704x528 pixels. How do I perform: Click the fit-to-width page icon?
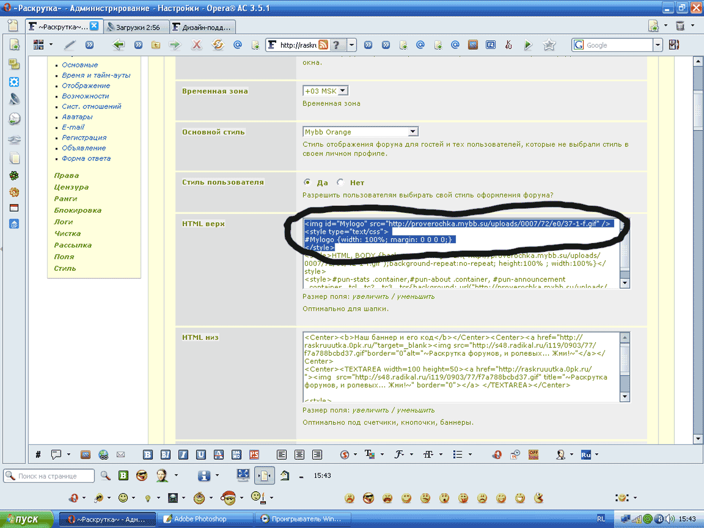(x=264, y=475)
